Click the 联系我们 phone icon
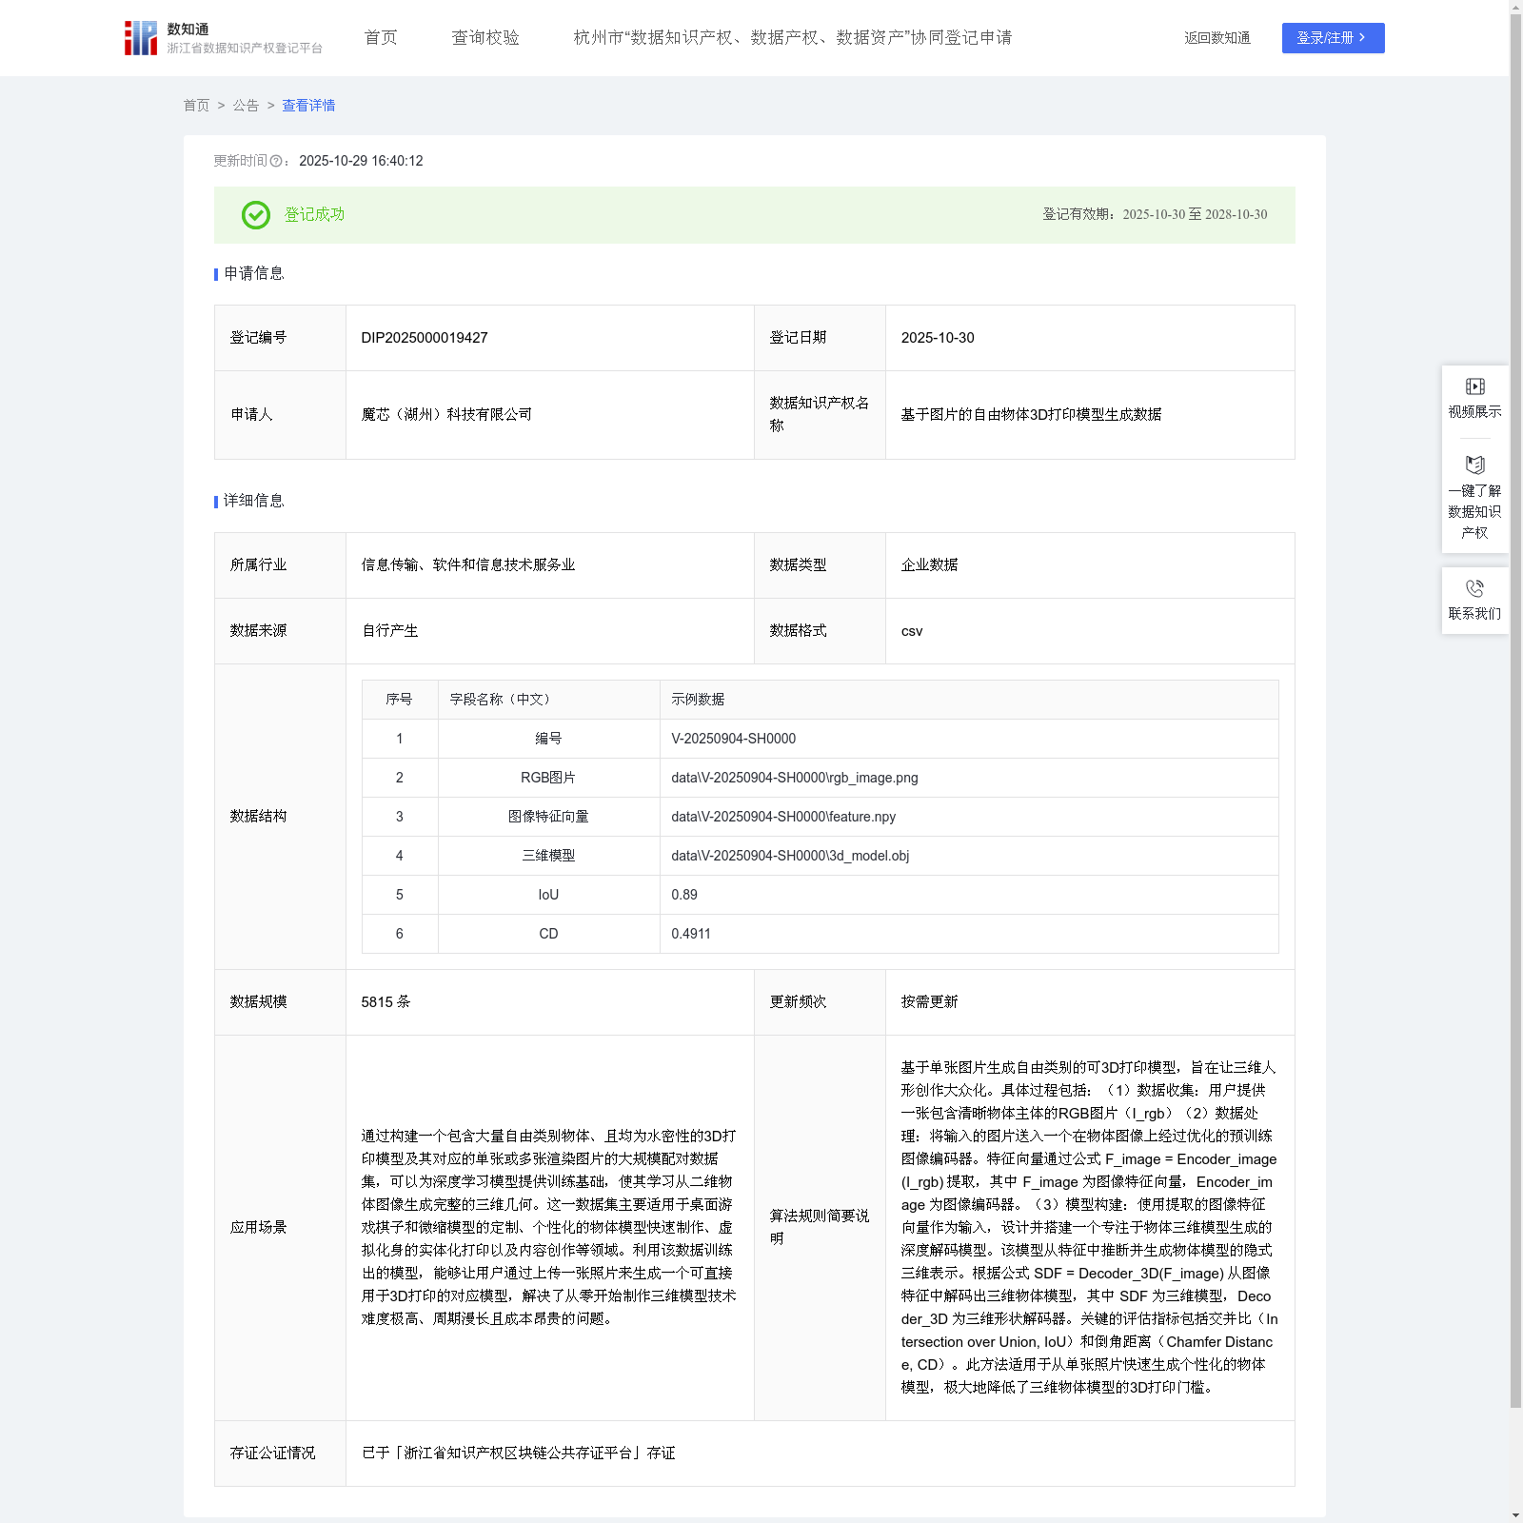This screenshot has height=1523, width=1523. pos(1474,588)
